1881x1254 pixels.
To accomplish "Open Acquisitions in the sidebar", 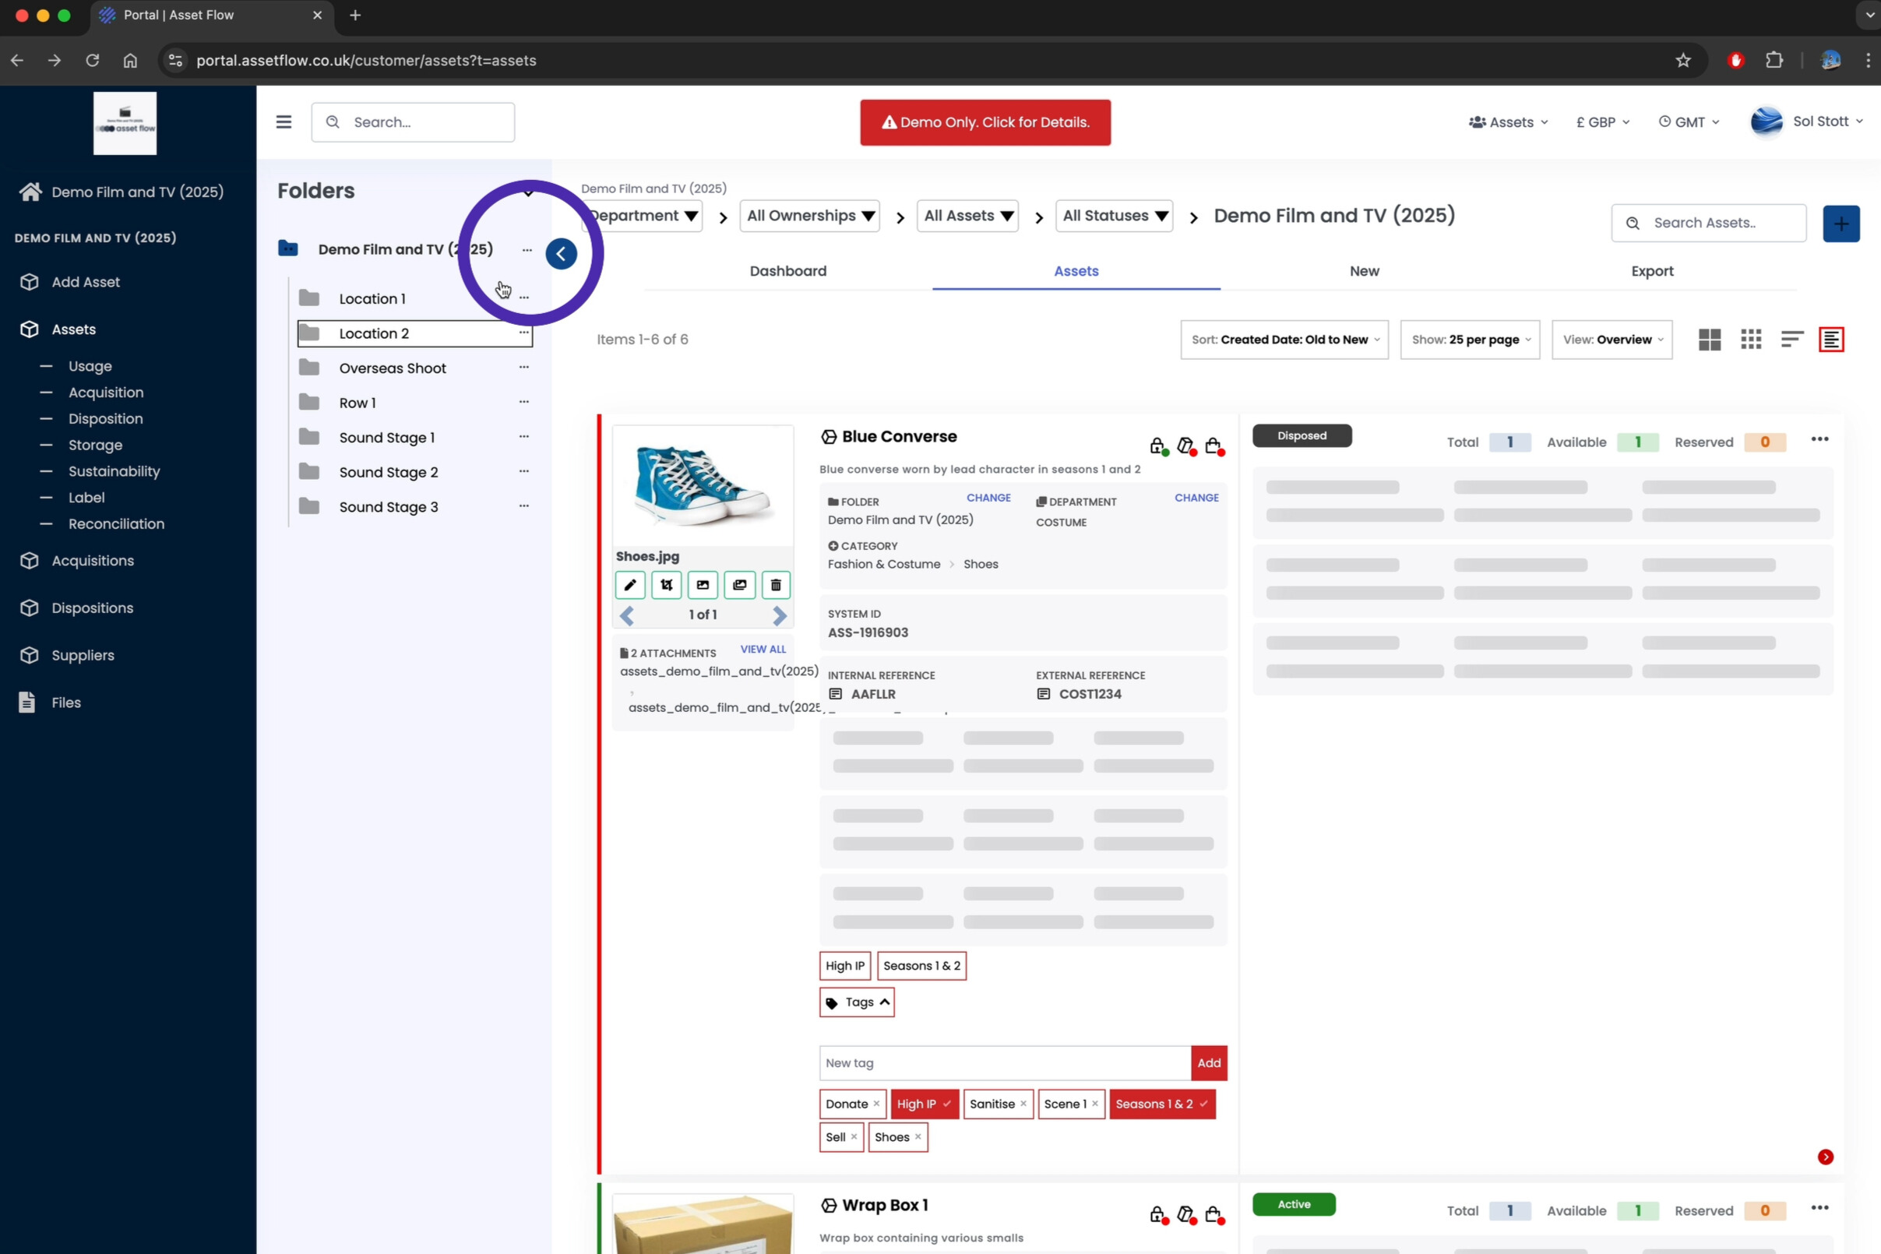I will pyautogui.click(x=93, y=561).
